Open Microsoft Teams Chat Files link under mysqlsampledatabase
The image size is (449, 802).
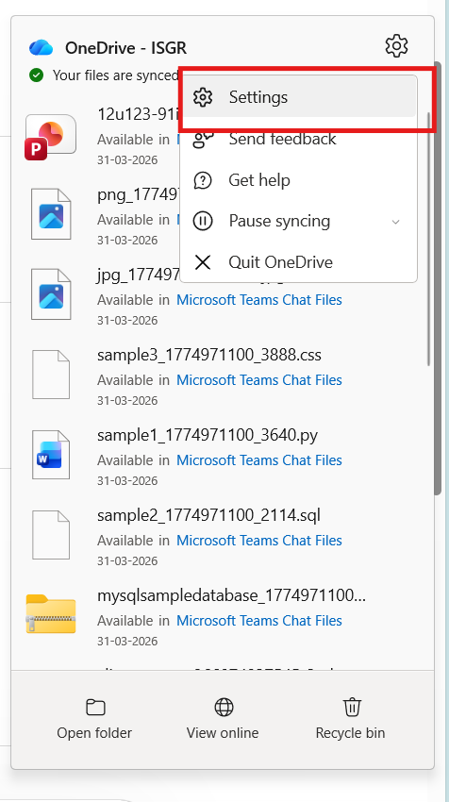pos(259,621)
